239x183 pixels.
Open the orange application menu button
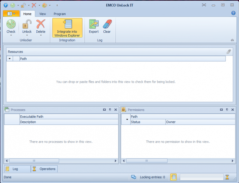[x=11, y=14]
